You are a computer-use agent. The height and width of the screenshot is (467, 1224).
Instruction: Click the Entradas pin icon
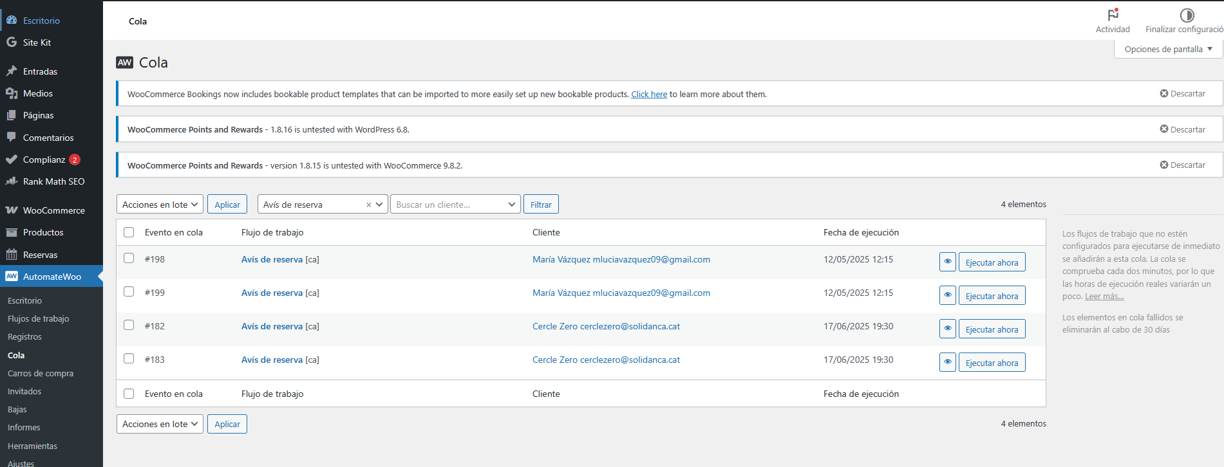coord(12,71)
